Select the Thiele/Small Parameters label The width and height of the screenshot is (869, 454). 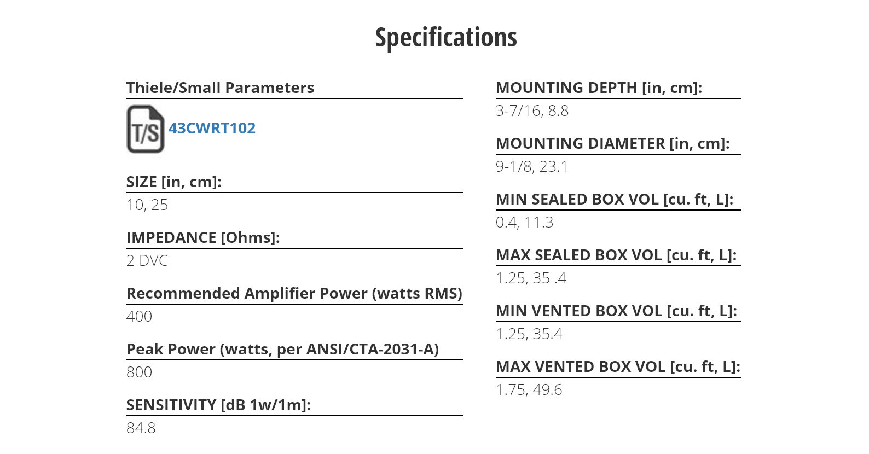click(220, 88)
